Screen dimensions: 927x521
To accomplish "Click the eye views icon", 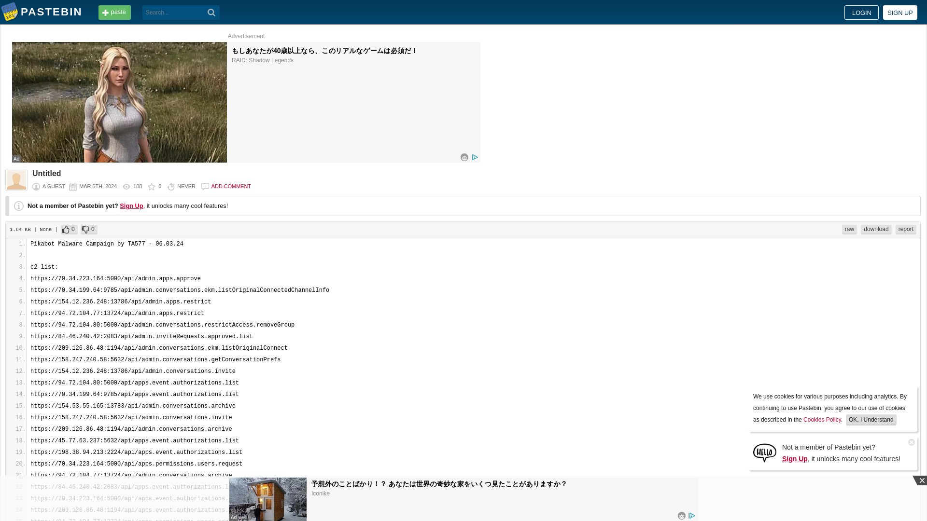I will [x=126, y=187].
